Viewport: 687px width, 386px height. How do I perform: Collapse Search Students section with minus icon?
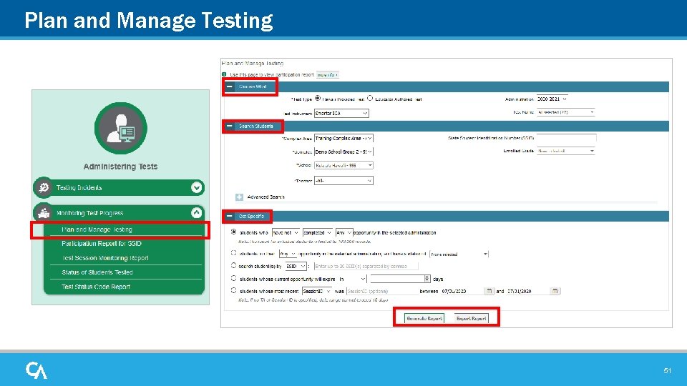click(230, 126)
